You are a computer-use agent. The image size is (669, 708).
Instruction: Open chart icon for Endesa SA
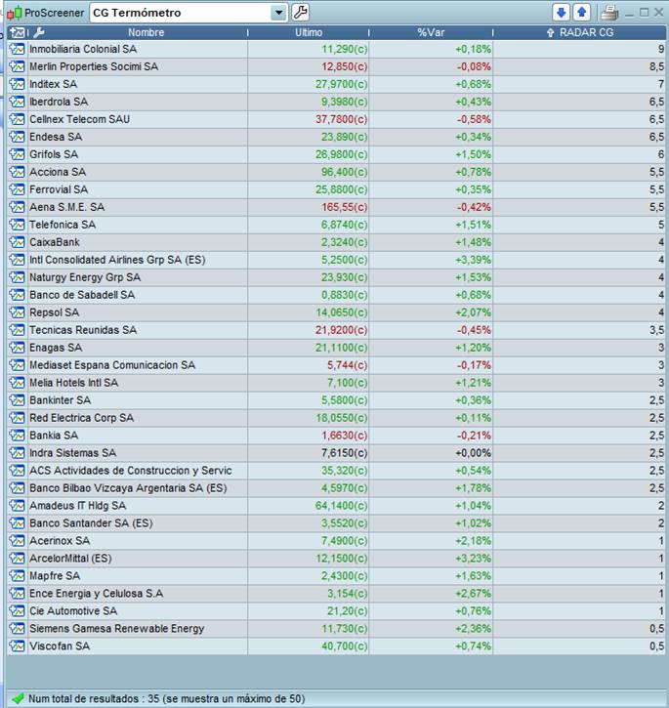[x=18, y=137]
